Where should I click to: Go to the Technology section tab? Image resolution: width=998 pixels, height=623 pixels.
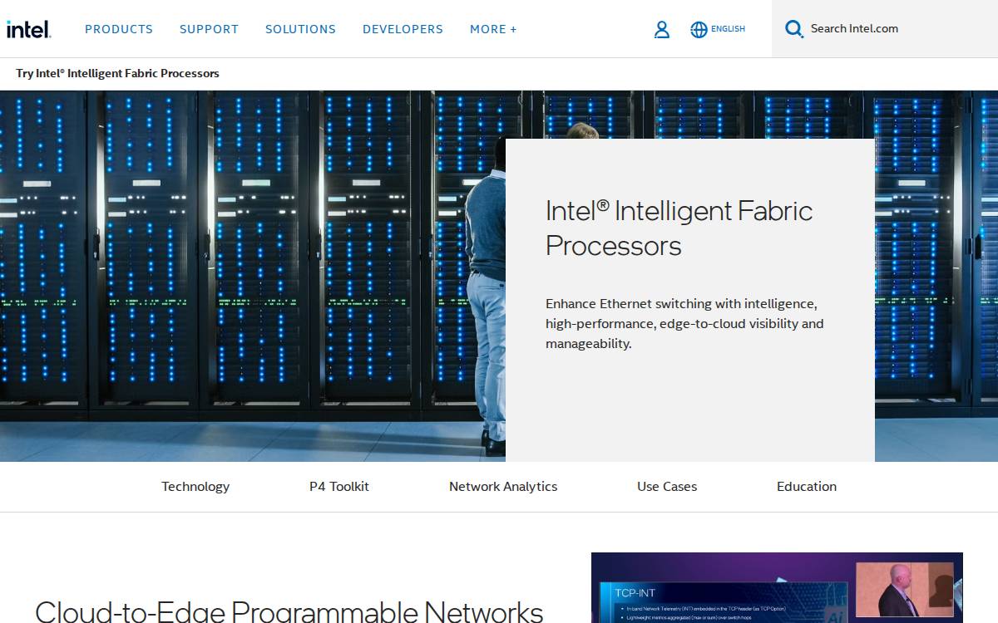pyautogui.click(x=195, y=487)
